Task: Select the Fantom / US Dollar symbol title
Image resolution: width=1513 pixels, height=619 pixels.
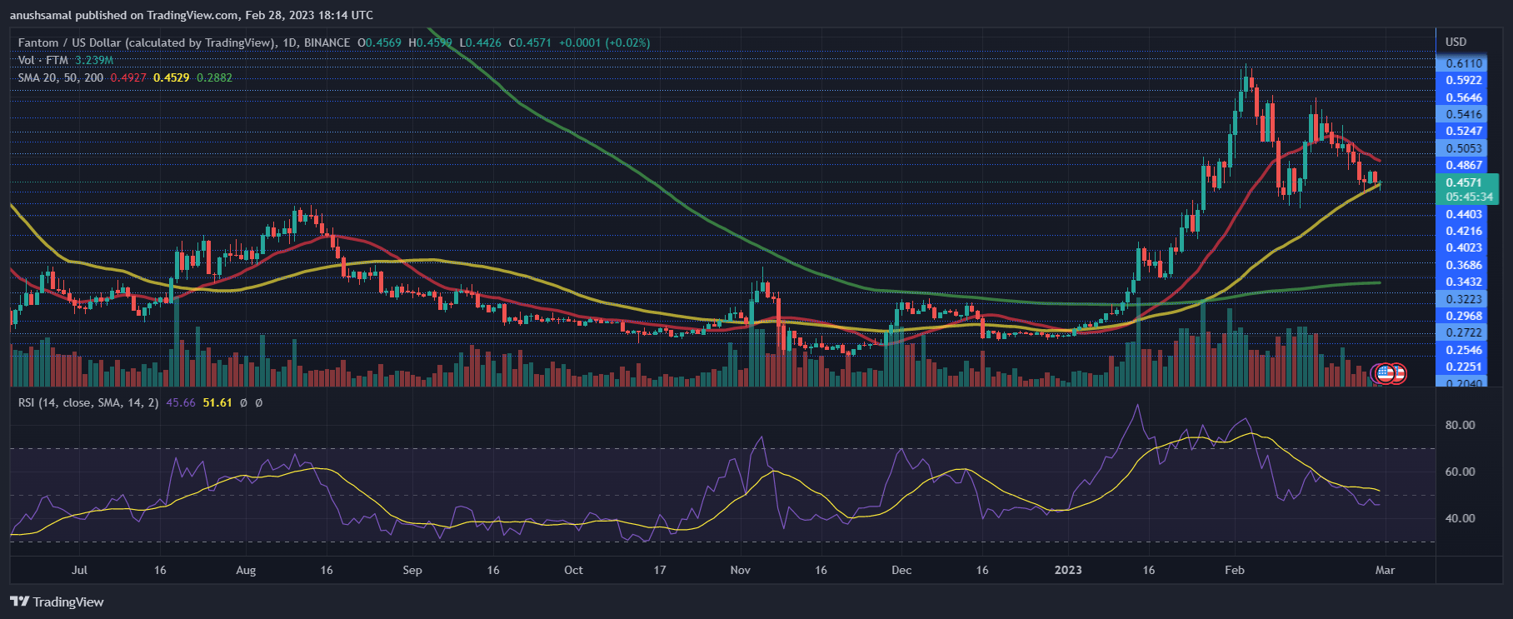Action: click(x=147, y=42)
